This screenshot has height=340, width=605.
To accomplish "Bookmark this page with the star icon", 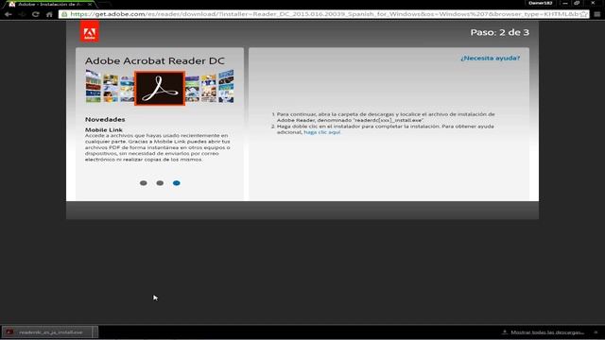I will [583, 14].
